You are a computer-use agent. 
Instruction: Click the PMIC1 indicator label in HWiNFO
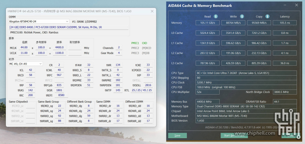click(135, 43)
